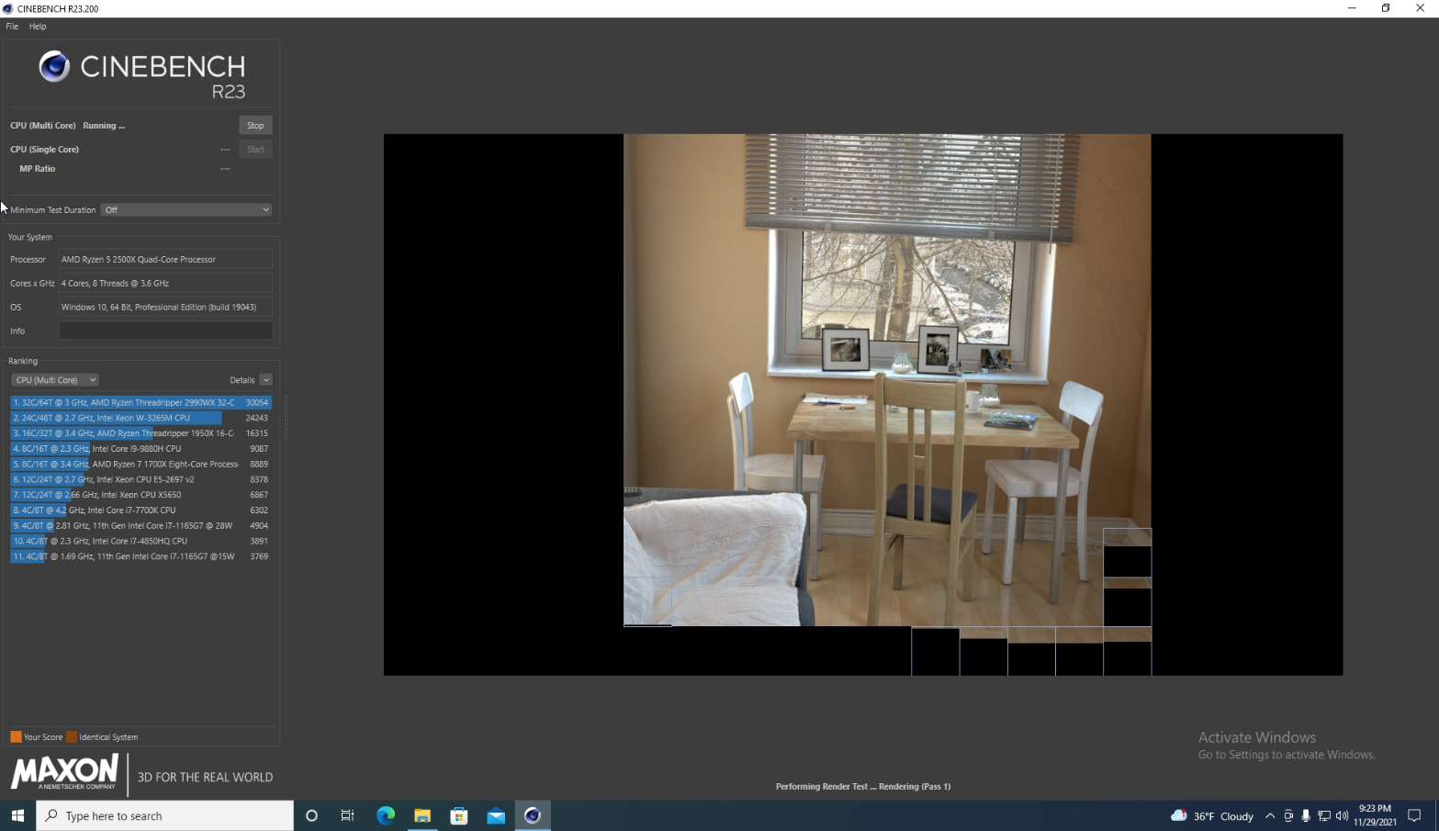Image resolution: width=1439 pixels, height=831 pixels.
Task: Click the rendering status text
Action: pos(863,787)
